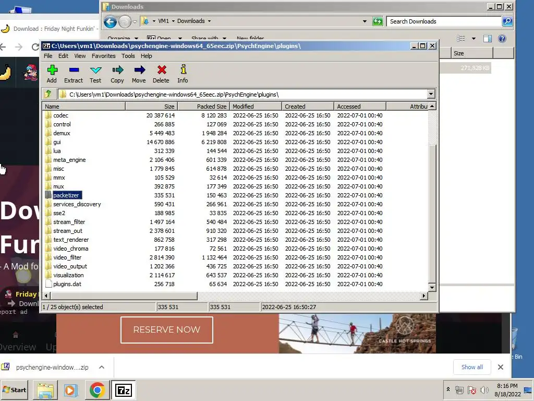Viewport: 534px width, 401px height.
Task: Click the 7-Zip taskbar button
Action: [123, 390]
